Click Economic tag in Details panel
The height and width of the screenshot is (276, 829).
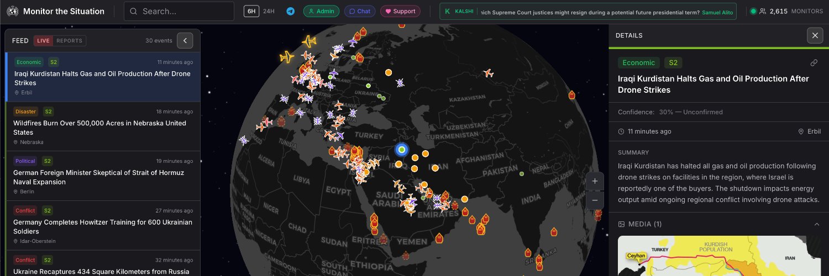(639, 63)
